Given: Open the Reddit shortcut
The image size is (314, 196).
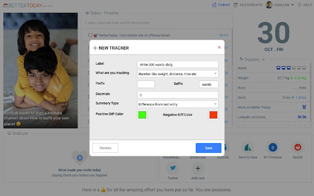Looking at the screenshot, I should pyautogui.click(x=298, y=150).
